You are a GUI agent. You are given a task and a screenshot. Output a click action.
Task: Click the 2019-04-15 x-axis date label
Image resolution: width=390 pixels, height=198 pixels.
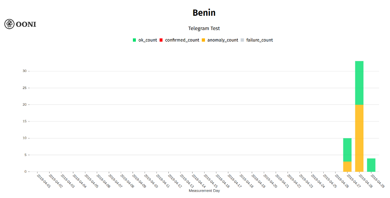pos(210,181)
